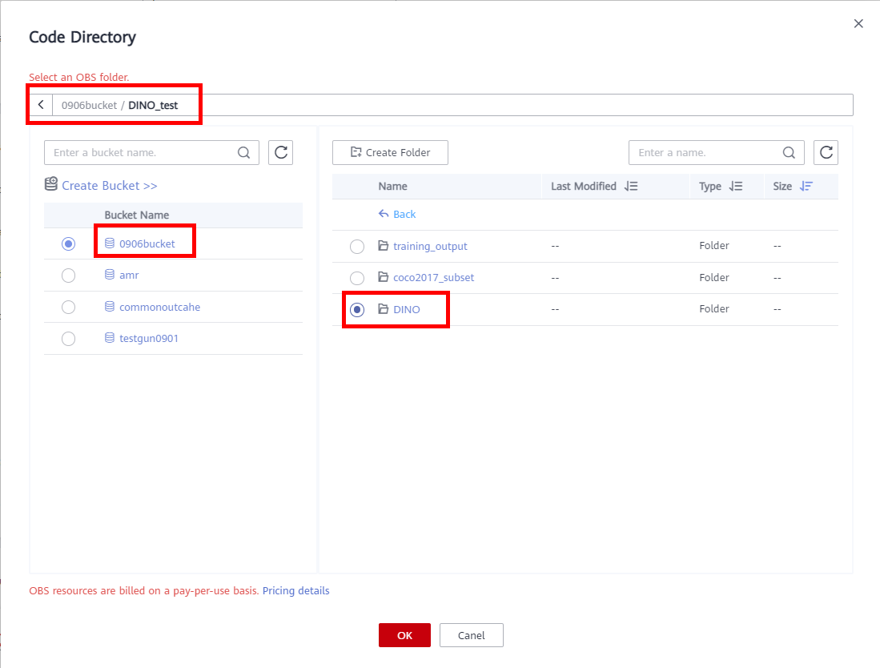
Task: Click the Create Folder button
Action: pyautogui.click(x=390, y=152)
